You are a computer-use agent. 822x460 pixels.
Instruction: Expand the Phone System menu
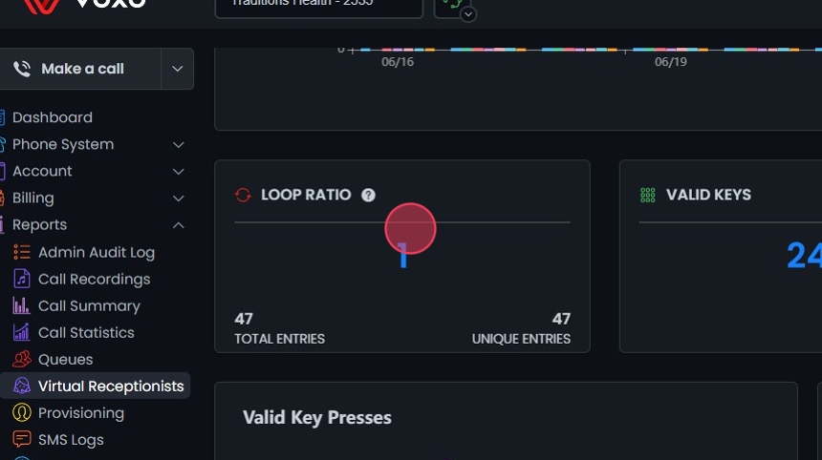coord(178,144)
